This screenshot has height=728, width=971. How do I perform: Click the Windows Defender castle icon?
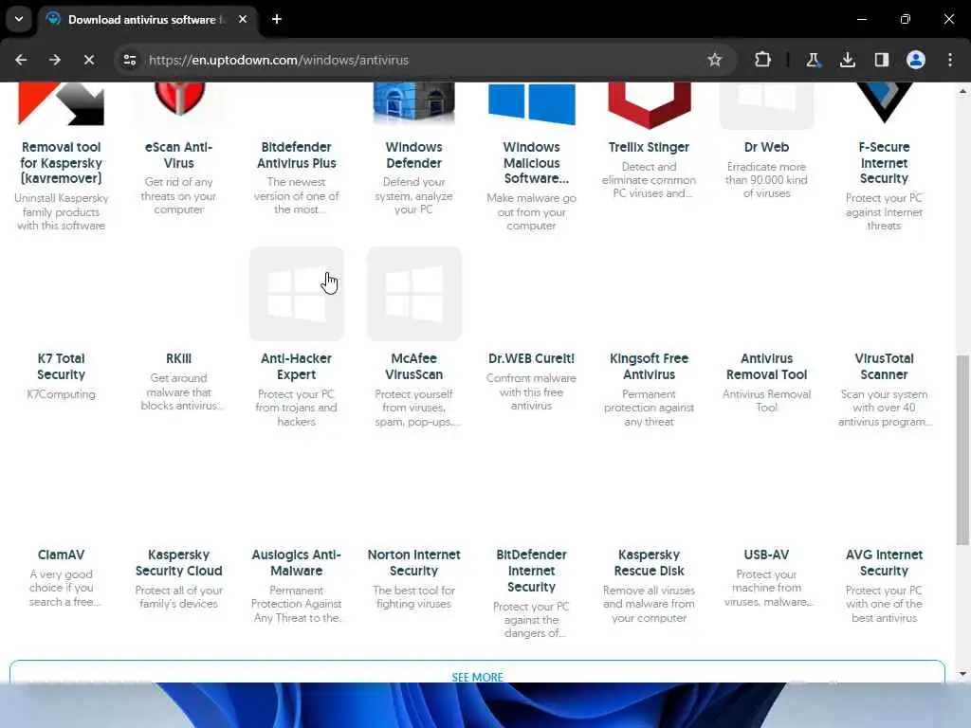click(413, 102)
